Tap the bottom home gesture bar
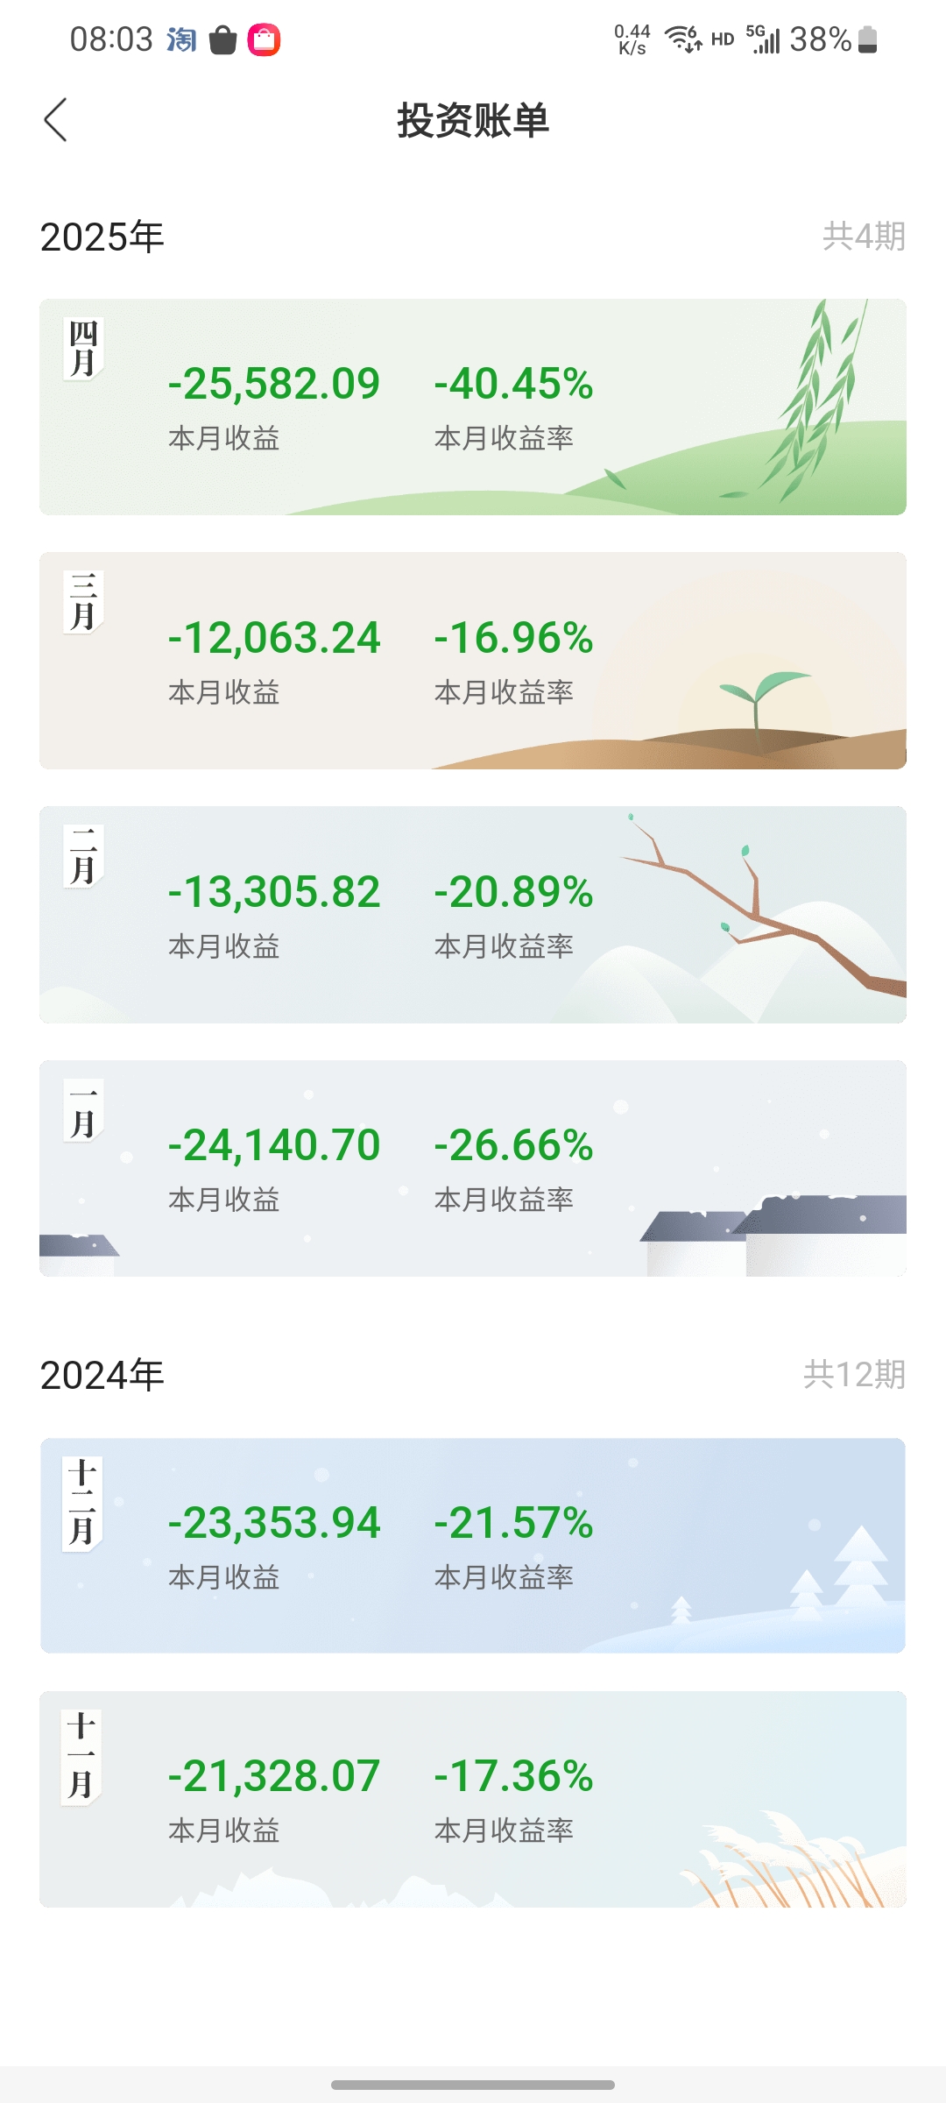 (473, 2085)
